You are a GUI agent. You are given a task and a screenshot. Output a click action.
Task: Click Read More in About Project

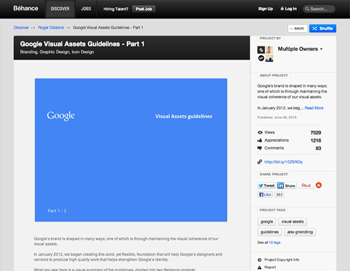tap(314, 108)
